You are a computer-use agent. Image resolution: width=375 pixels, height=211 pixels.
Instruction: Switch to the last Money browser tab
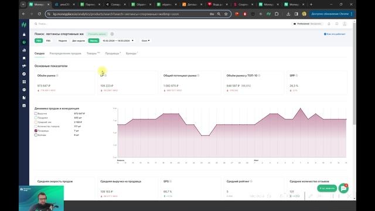click(x=294, y=5)
